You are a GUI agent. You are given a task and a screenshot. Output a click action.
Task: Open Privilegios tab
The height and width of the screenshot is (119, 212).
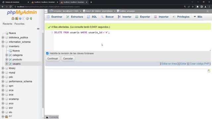(181, 17)
